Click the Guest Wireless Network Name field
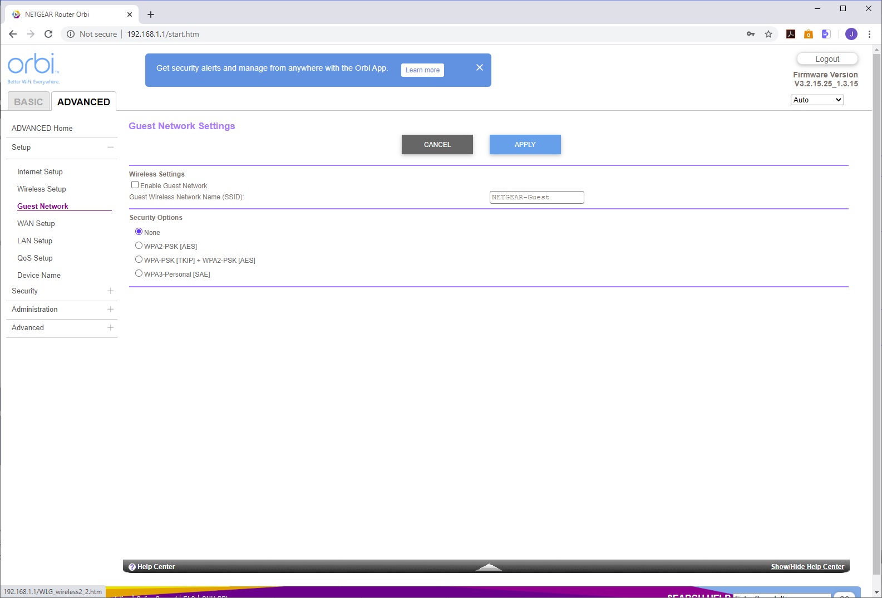Viewport: 882px width, 598px height. coord(537,197)
